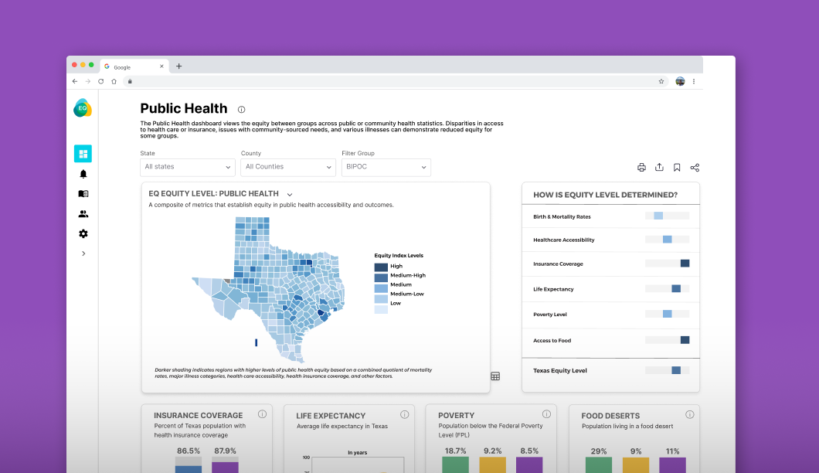Open a new browser tab
Image resolution: width=819 pixels, height=473 pixels.
click(x=179, y=66)
